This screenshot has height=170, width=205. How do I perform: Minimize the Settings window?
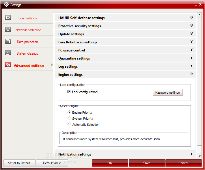[196, 5]
